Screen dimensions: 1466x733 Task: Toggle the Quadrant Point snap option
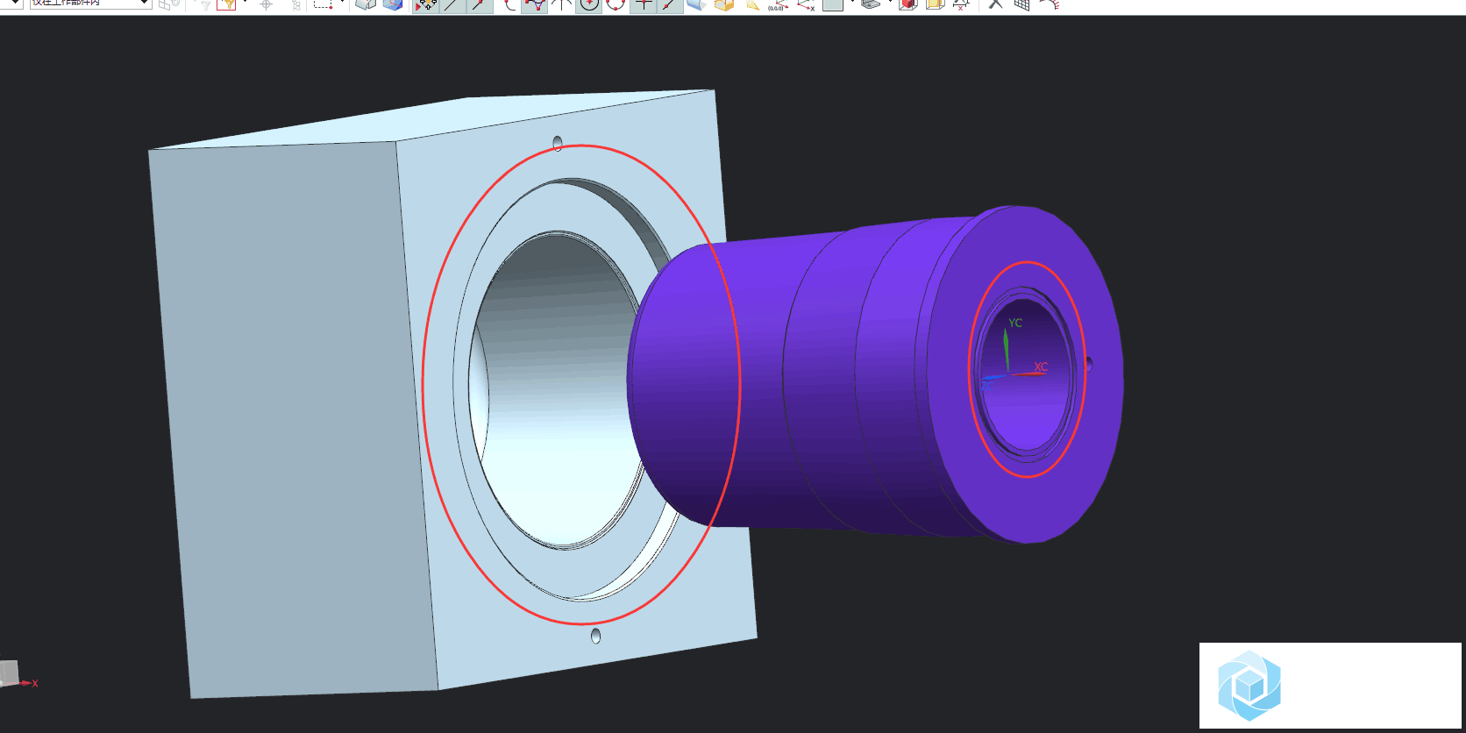616,5
